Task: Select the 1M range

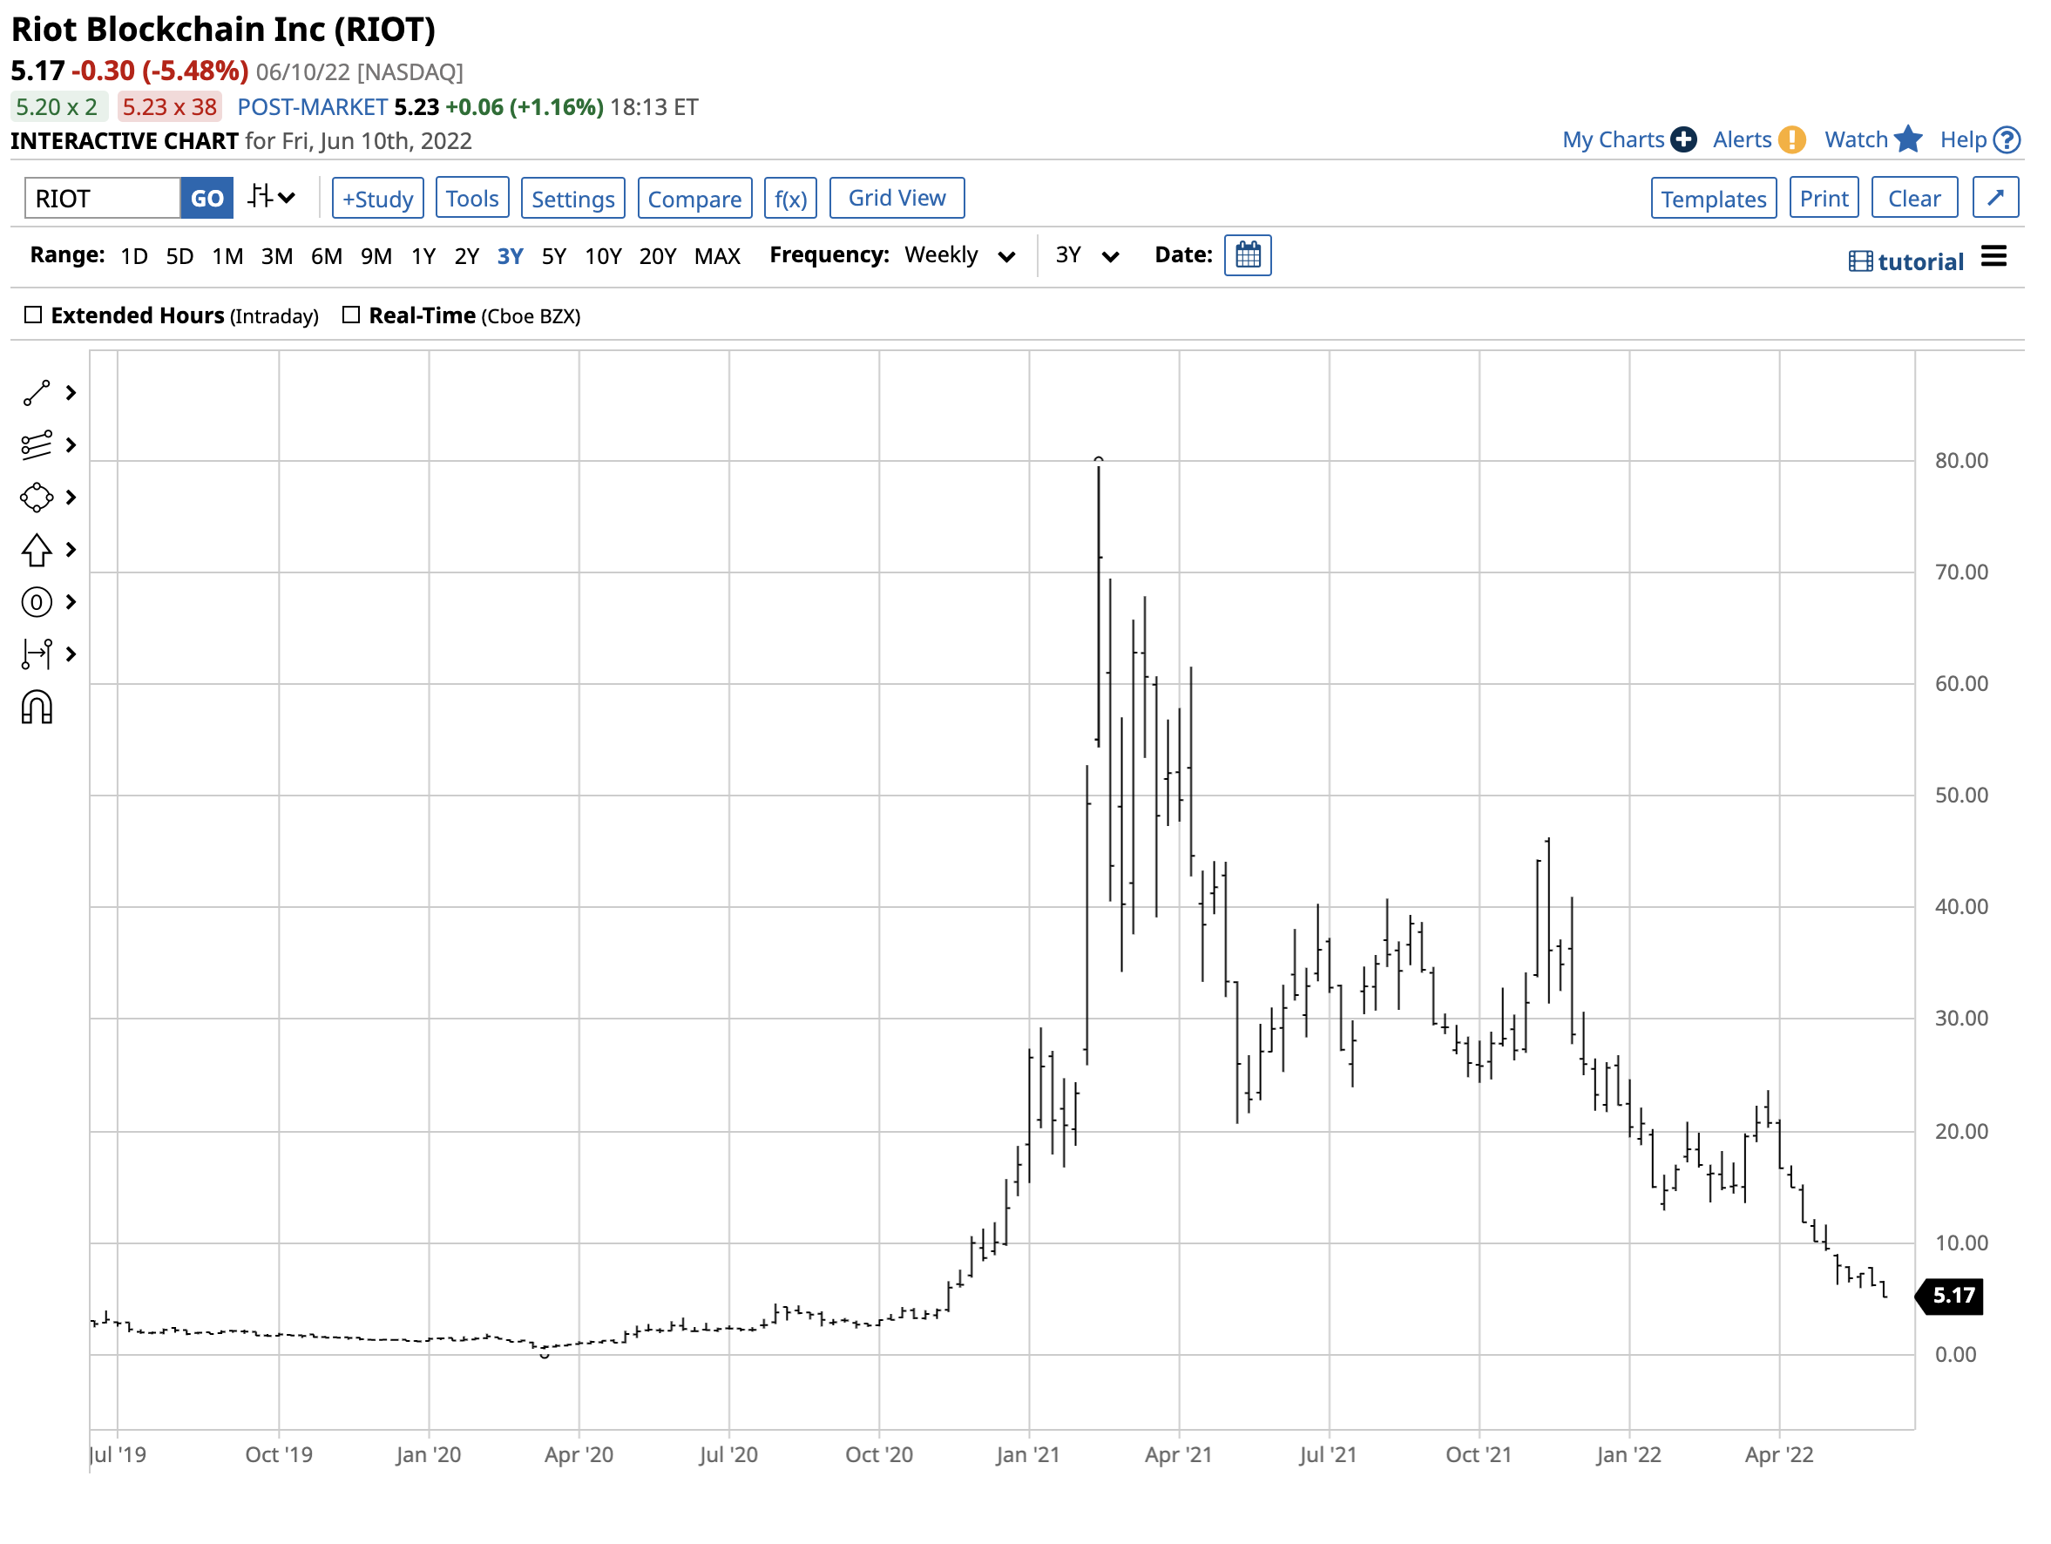Action: pyautogui.click(x=227, y=256)
